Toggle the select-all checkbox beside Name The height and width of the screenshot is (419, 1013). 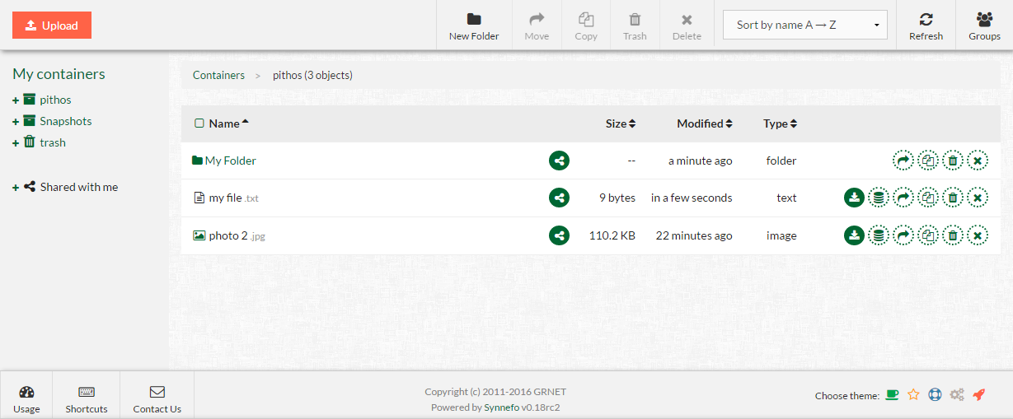coord(199,123)
